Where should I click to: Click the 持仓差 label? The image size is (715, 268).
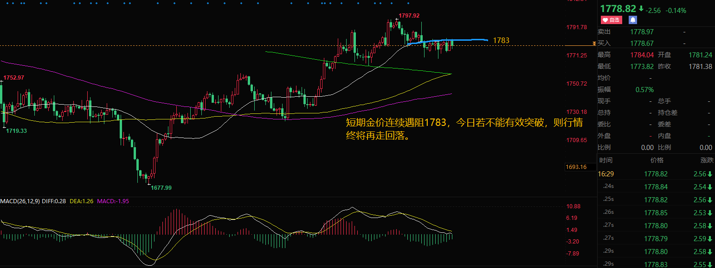(668, 112)
